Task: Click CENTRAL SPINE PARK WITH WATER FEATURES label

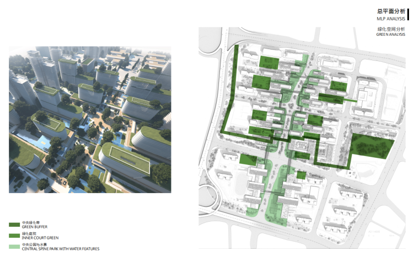Action: pyautogui.click(x=61, y=249)
